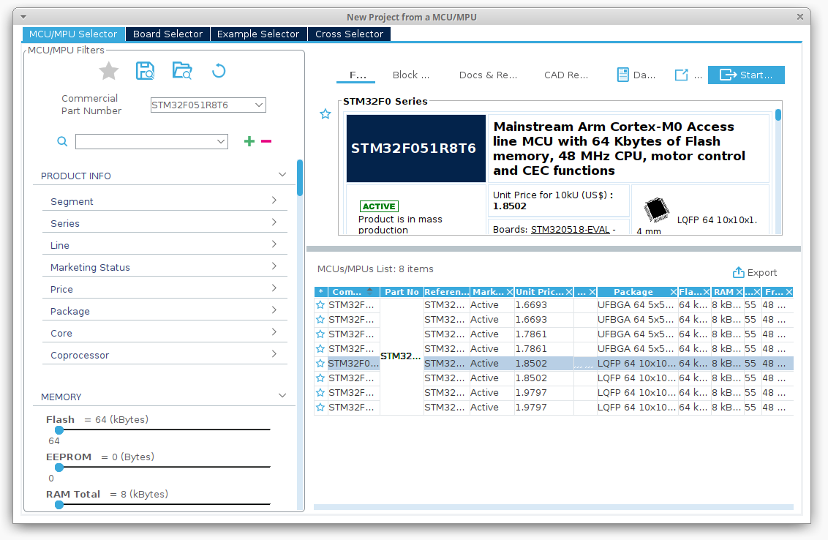This screenshot has width=828, height=540.
Task: Click the Part No column header
Action: 402,292
